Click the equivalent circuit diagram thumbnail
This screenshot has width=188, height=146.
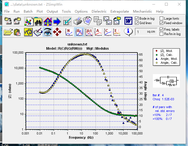[x=167, y=81]
